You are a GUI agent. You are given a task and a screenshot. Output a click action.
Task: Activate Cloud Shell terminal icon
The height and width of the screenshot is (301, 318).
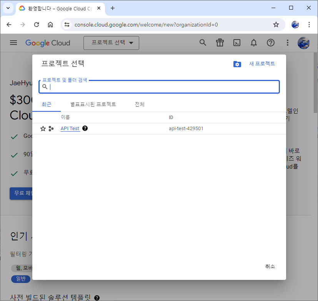coord(237,43)
